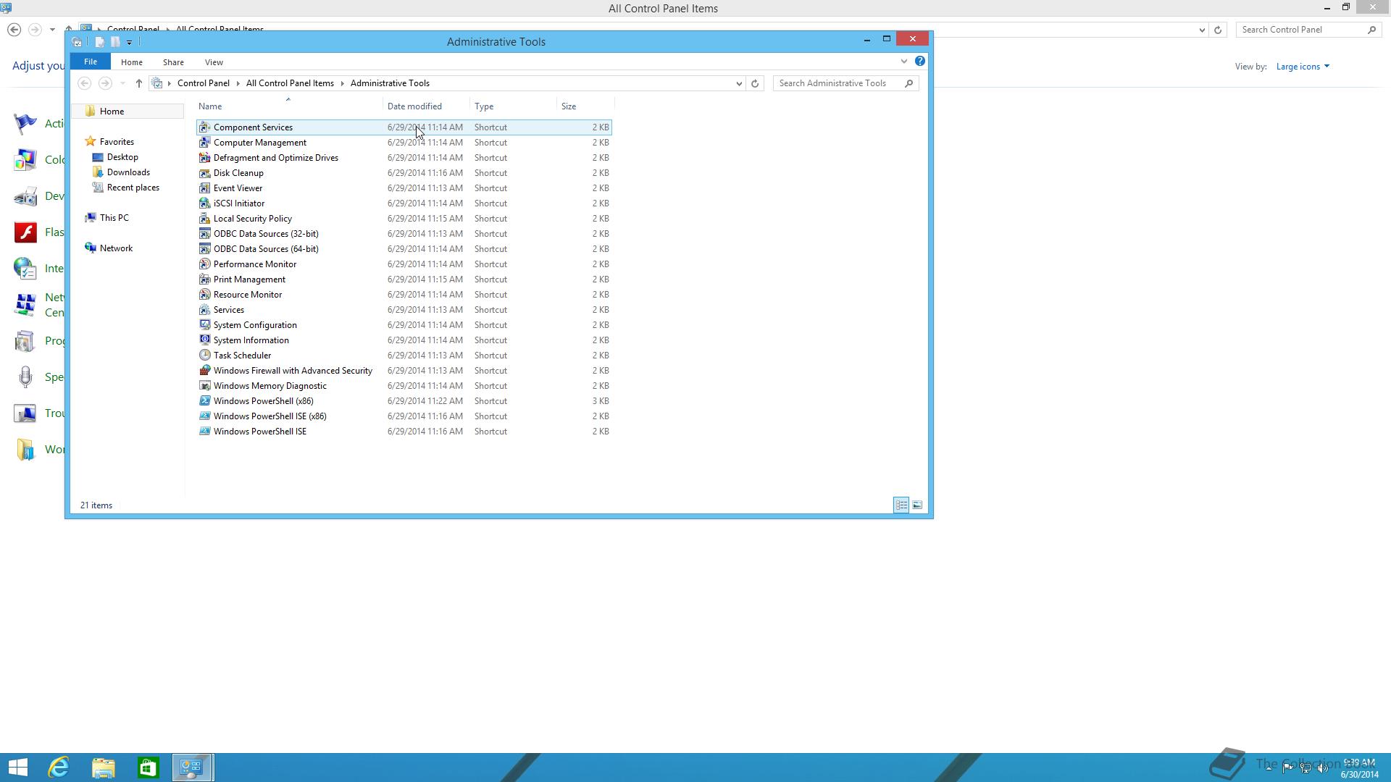Open the Quick Access Toolbar customize dropdown
This screenshot has height=782, width=1391.
click(129, 42)
